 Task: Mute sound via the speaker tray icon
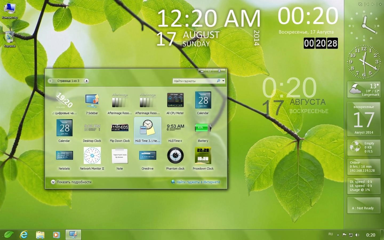point(357,235)
